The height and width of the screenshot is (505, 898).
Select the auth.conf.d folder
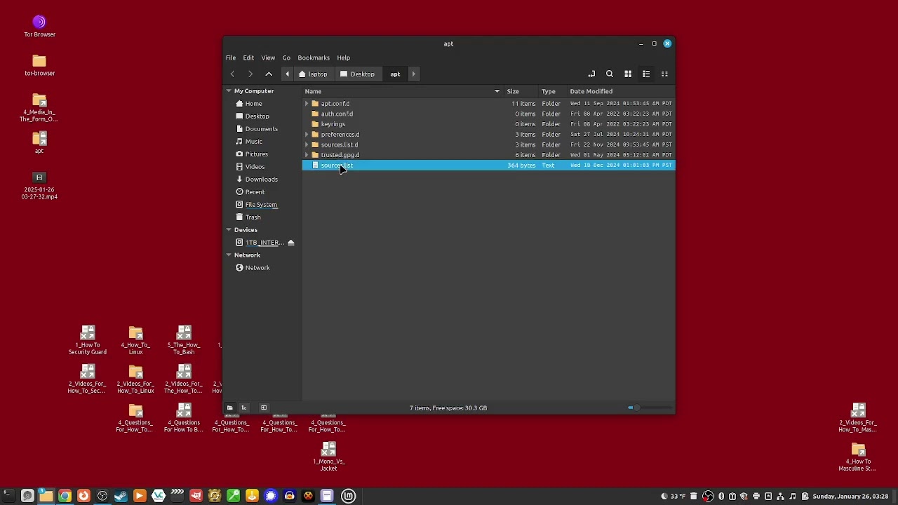click(x=488, y=114)
